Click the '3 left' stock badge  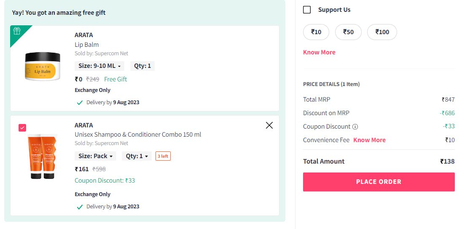point(163,156)
